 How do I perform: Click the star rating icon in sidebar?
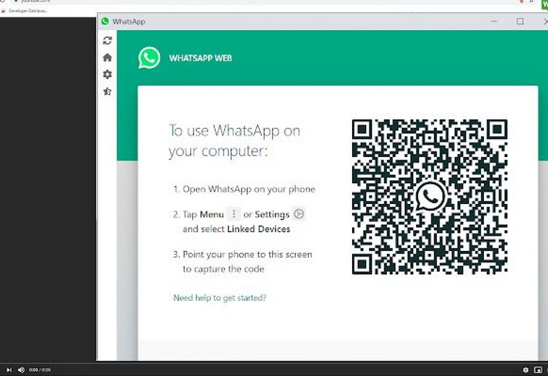coord(107,91)
